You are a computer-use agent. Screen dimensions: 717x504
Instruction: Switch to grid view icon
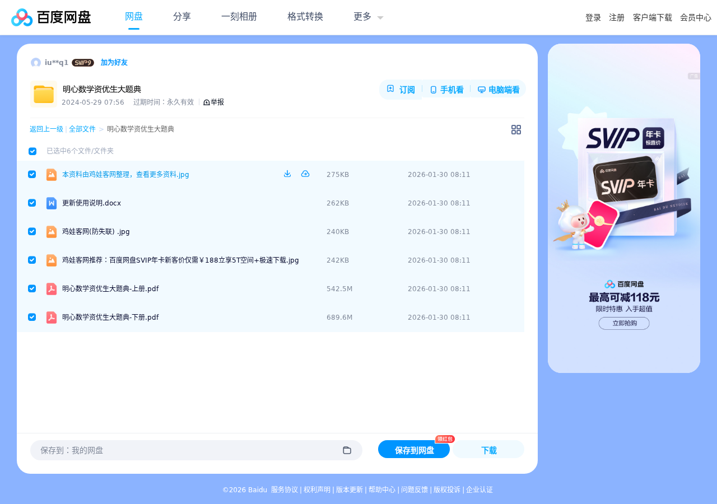tap(516, 129)
